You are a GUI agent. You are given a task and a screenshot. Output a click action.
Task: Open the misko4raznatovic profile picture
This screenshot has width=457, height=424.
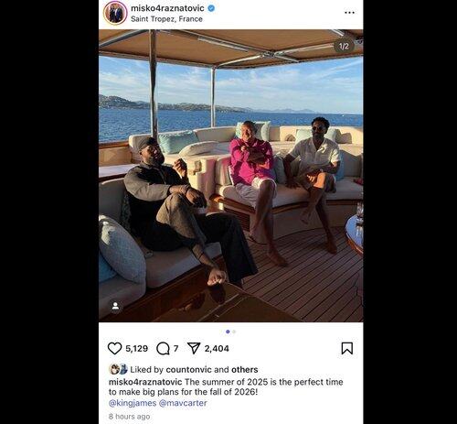click(115, 13)
